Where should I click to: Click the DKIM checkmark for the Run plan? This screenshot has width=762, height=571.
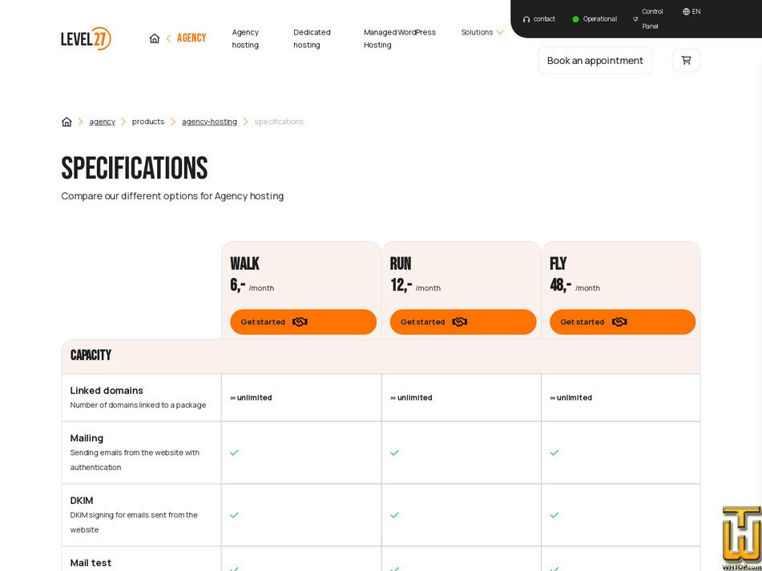click(394, 515)
